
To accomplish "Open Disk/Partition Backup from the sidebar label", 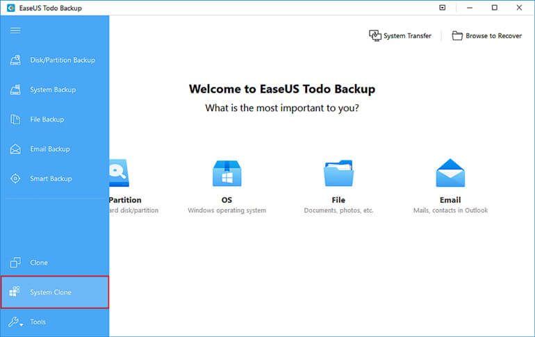I will tap(63, 60).
